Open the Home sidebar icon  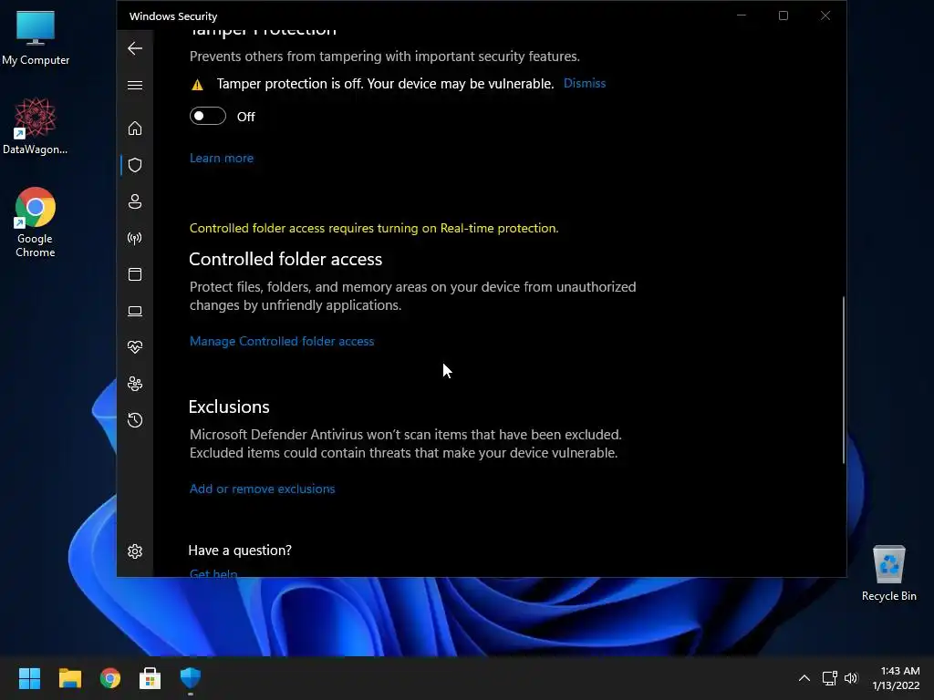135,128
